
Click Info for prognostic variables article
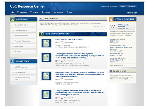58,98
